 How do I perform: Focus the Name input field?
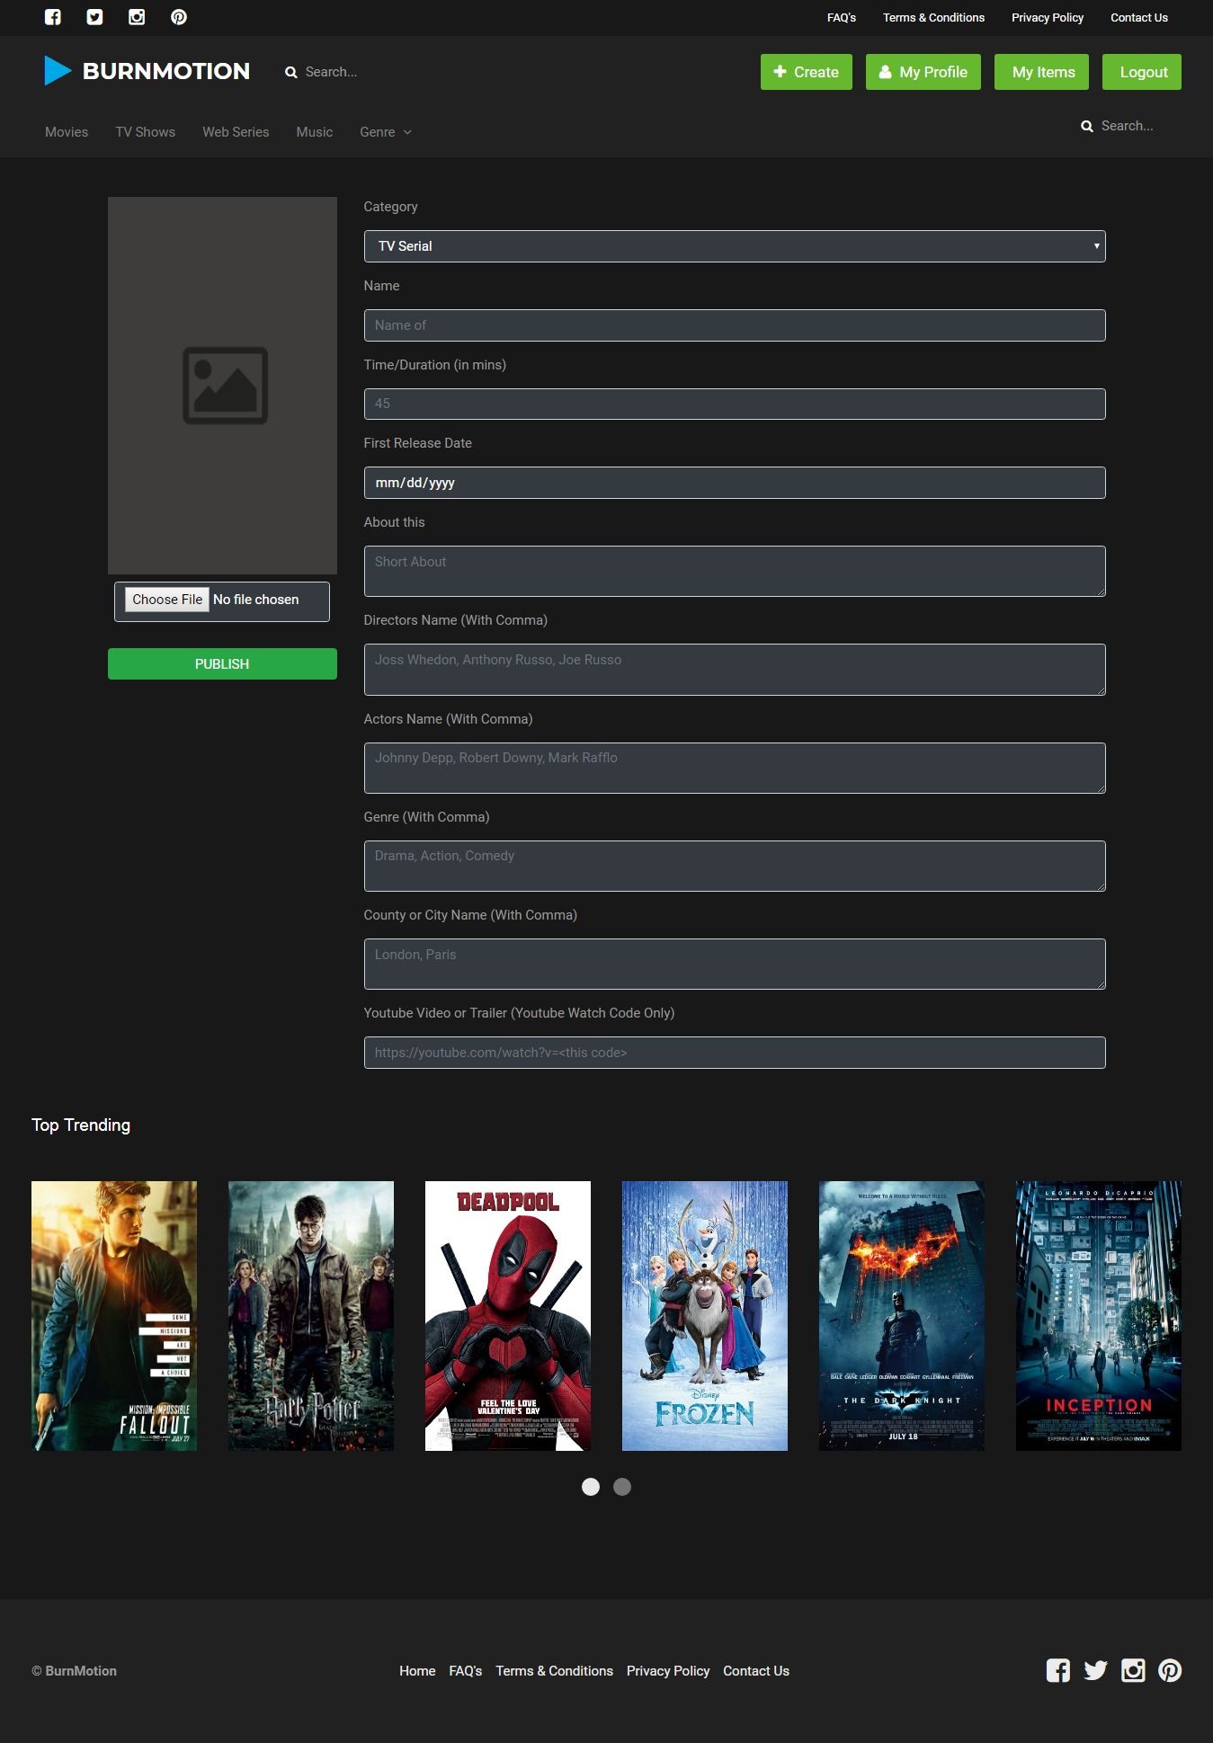735,325
